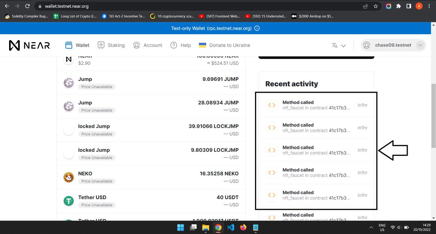Open the language selector dropdown
Screen dimensions: 436x234
(x=339, y=45)
